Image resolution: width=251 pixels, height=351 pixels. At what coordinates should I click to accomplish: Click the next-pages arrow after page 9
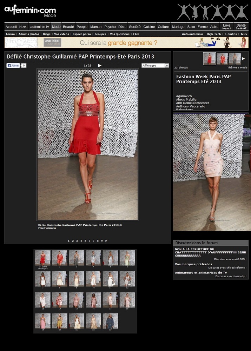106,241
